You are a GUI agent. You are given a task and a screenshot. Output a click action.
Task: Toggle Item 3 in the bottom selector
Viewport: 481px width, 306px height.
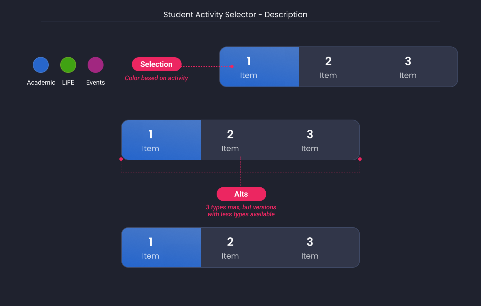(x=310, y=247)
